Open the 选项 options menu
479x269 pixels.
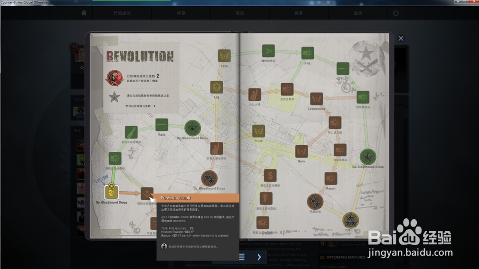click(357, 13)
